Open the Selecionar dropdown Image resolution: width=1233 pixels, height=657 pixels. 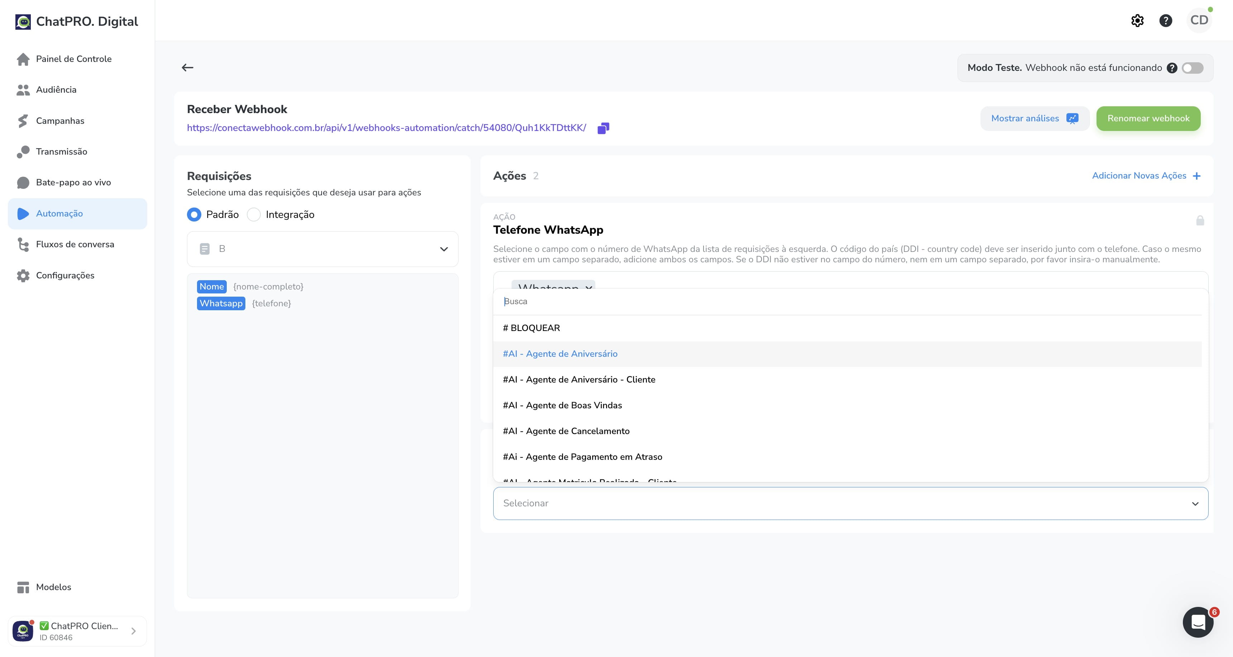(x=850, y=503)
